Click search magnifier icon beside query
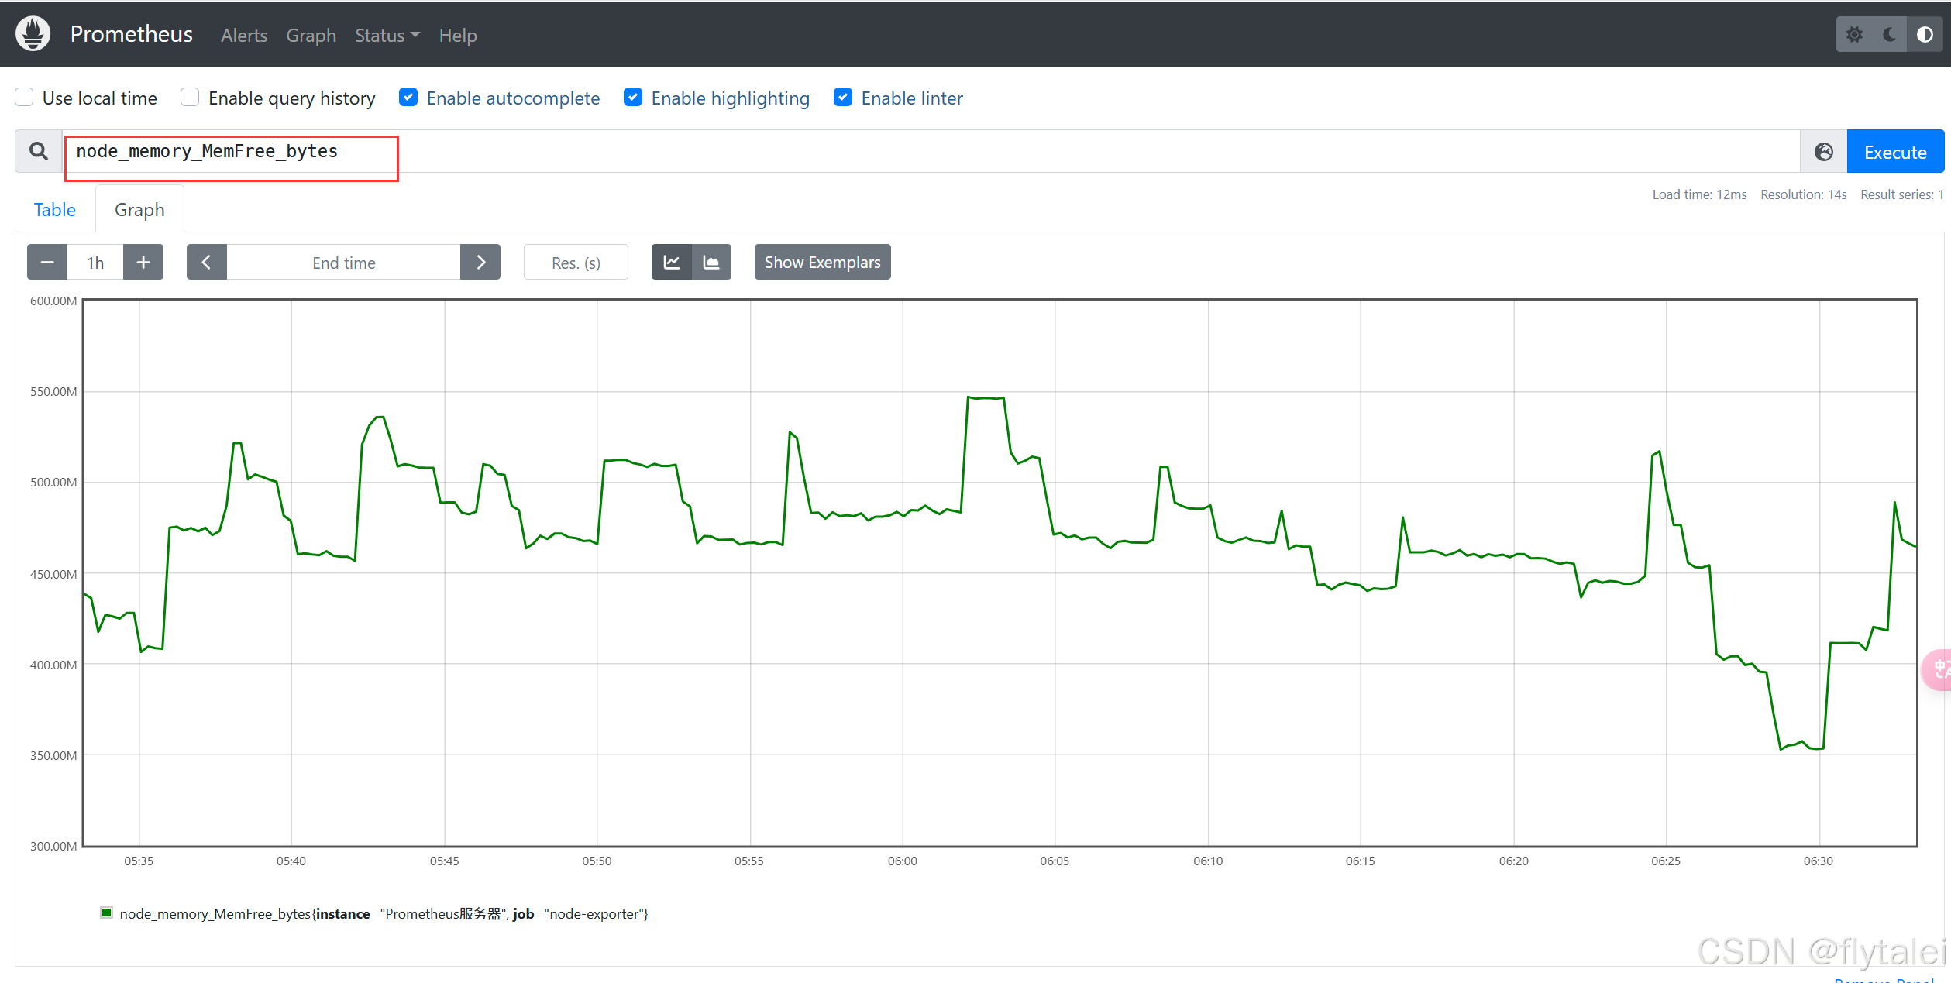 click(39, 151)
